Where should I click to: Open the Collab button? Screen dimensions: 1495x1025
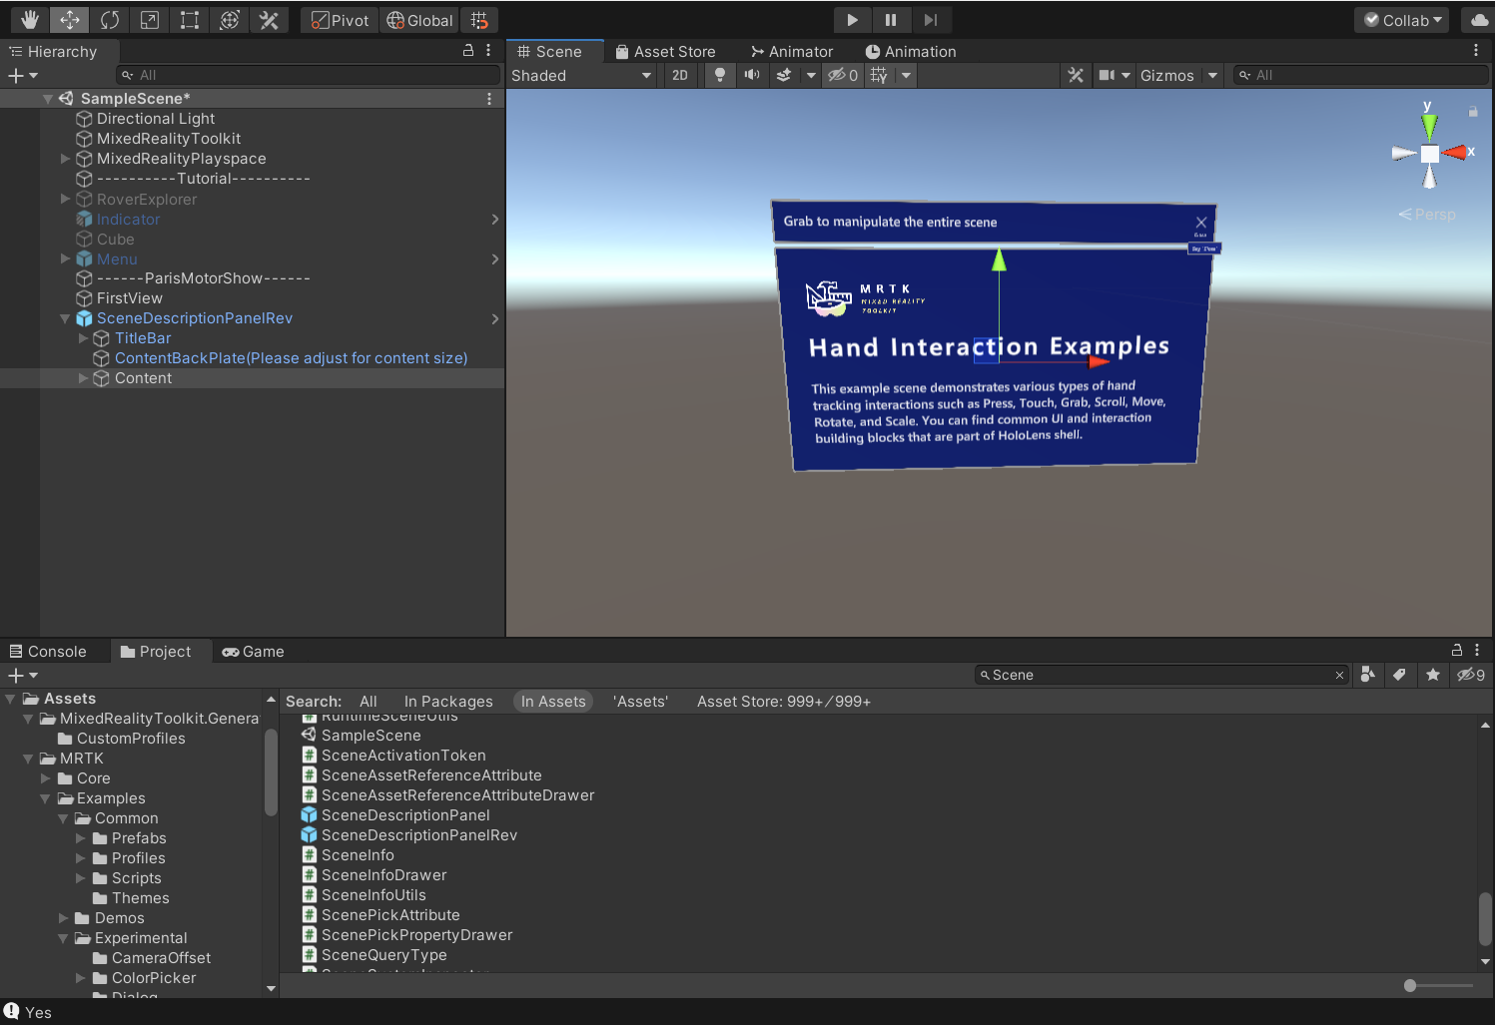(1402, 20)
